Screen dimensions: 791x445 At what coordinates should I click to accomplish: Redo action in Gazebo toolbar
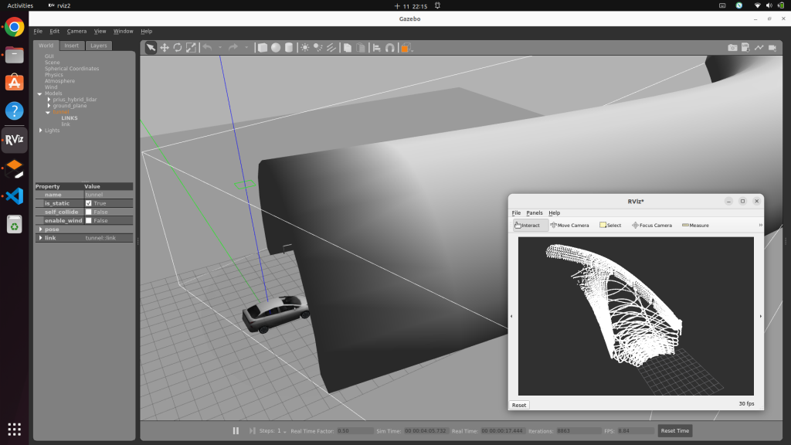[233, 47]
